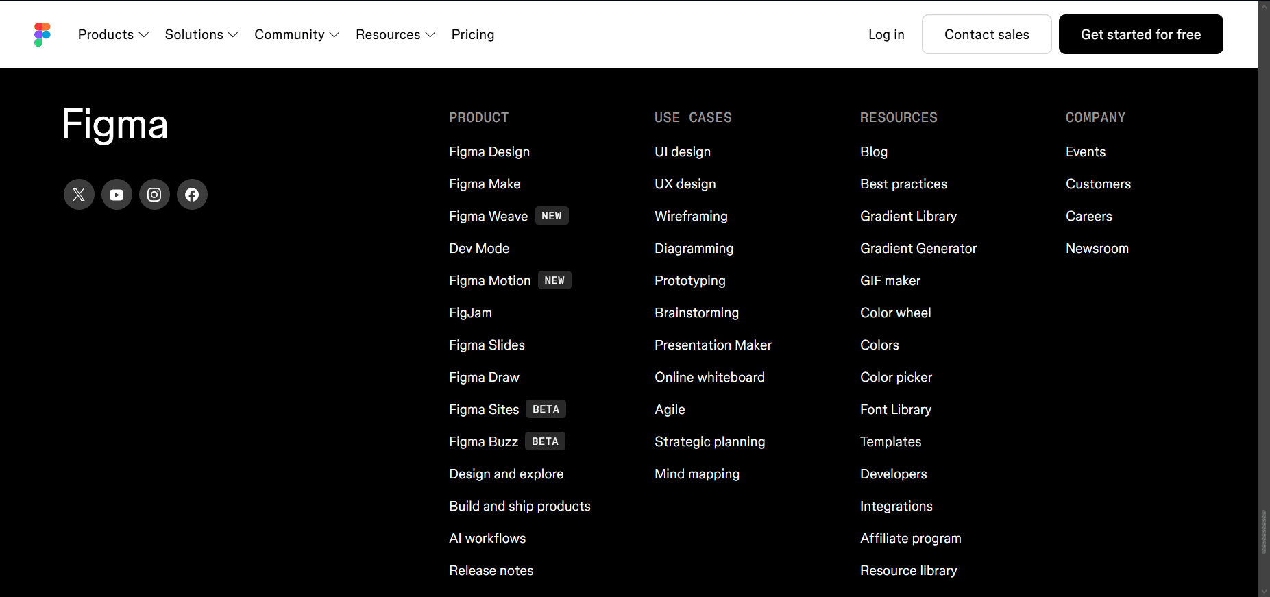Go to the Pricing page
Viewport: 1270px width, 597px height.
[x=473, y=34]
